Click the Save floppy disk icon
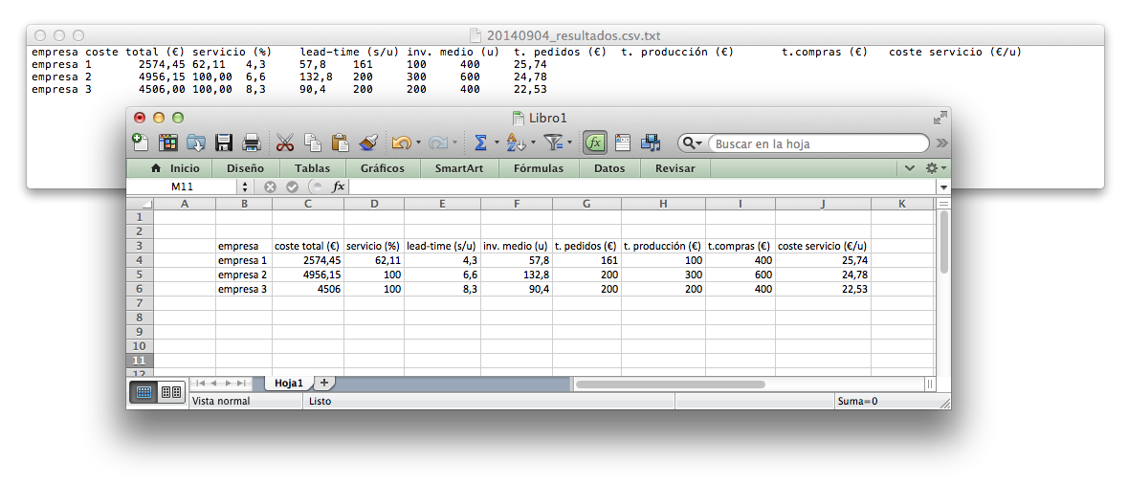Screen dimensions: 1128x484 pos(224,143)
